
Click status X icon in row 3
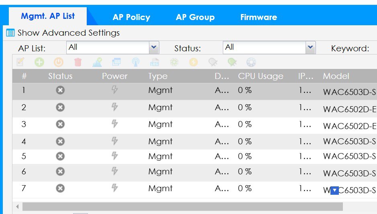click(60, 124)
